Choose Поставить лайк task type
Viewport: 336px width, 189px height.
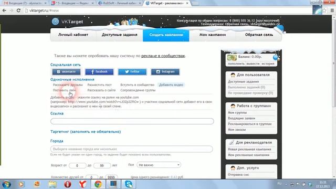[x=64, y=90]
